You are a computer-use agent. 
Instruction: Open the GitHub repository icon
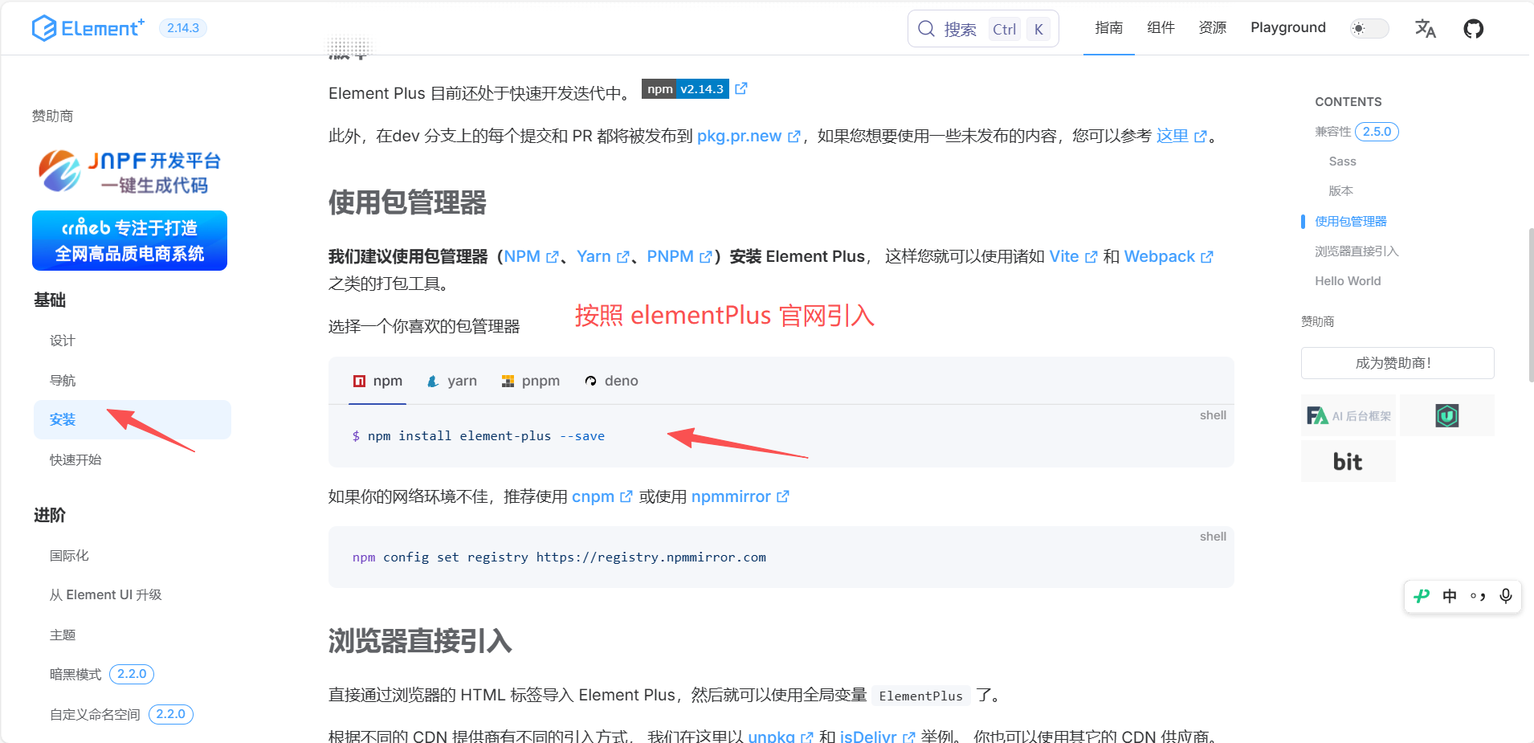(1473, 29)
